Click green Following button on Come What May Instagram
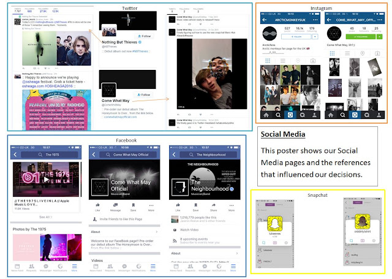The width and height of the screenshot is (392, 279). [x=361, y=37]
